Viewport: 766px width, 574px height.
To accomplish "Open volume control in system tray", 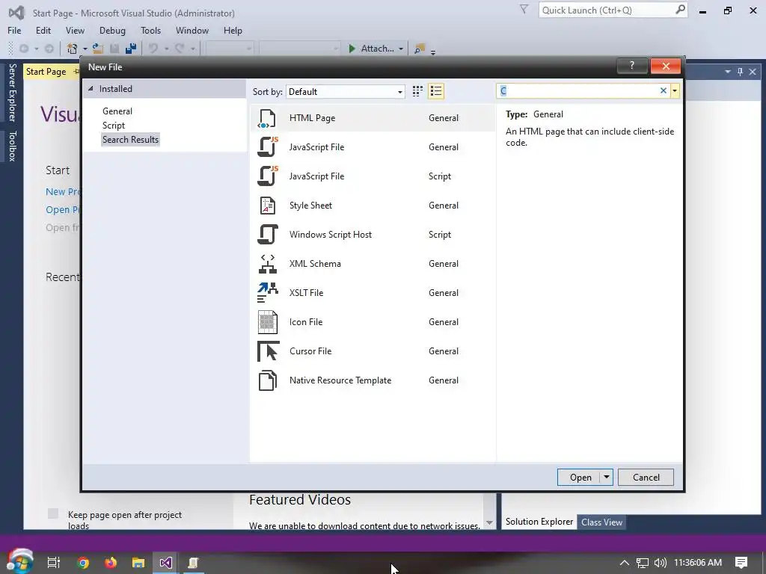I will tap(660, 563).
